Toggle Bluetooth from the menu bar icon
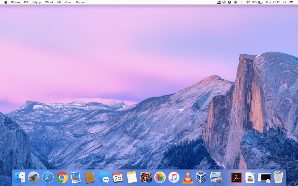The height and width of the screenshot is (186, 298). point(241,2)
